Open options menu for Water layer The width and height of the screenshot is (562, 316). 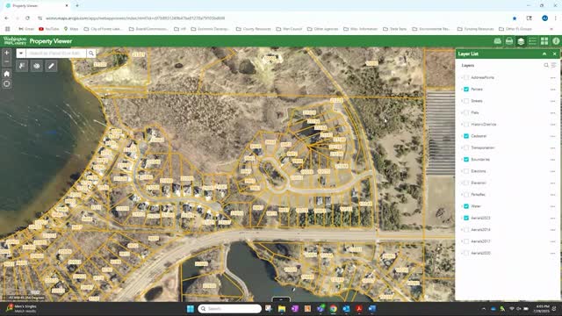pyautogui.click(x=552, y=206)
